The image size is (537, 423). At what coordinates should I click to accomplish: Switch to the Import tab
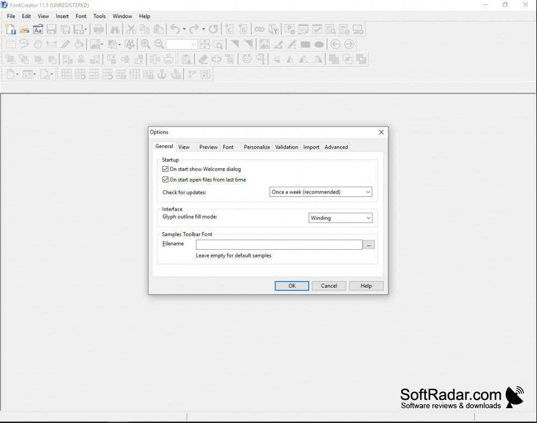tap(311, 147)
